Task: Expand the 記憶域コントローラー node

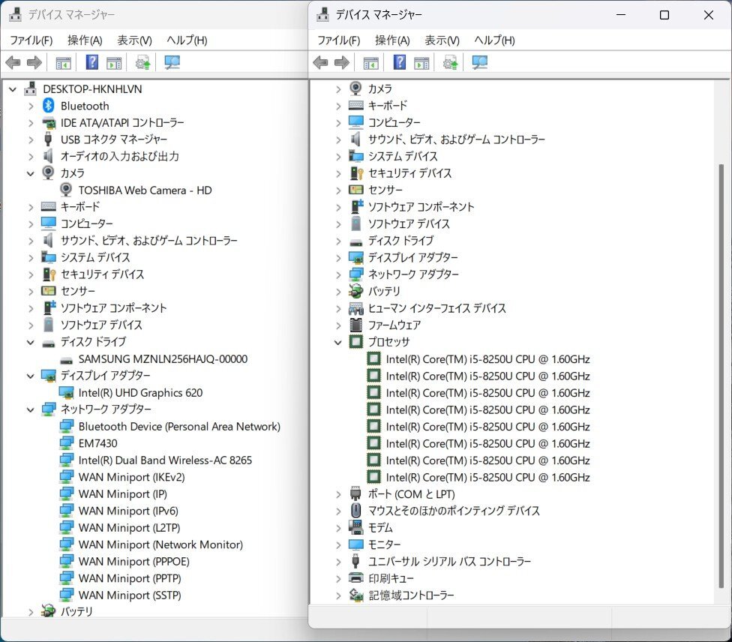Action: (x=338, y=595)
